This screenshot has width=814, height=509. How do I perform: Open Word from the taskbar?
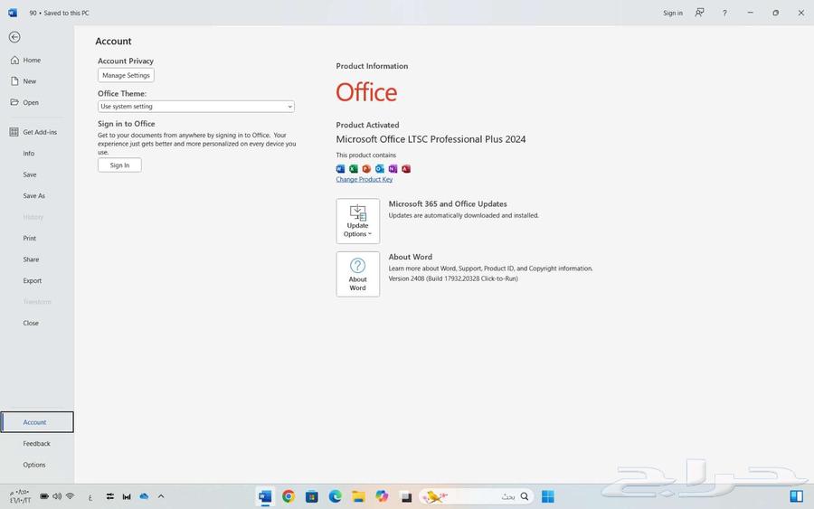pyautogui.click(x=265, y=496)
